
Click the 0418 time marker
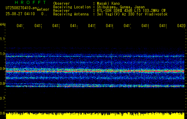145,26
